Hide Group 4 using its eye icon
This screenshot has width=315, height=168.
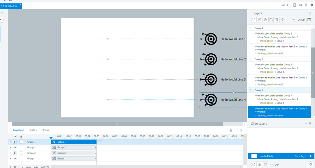click(15, 142)
